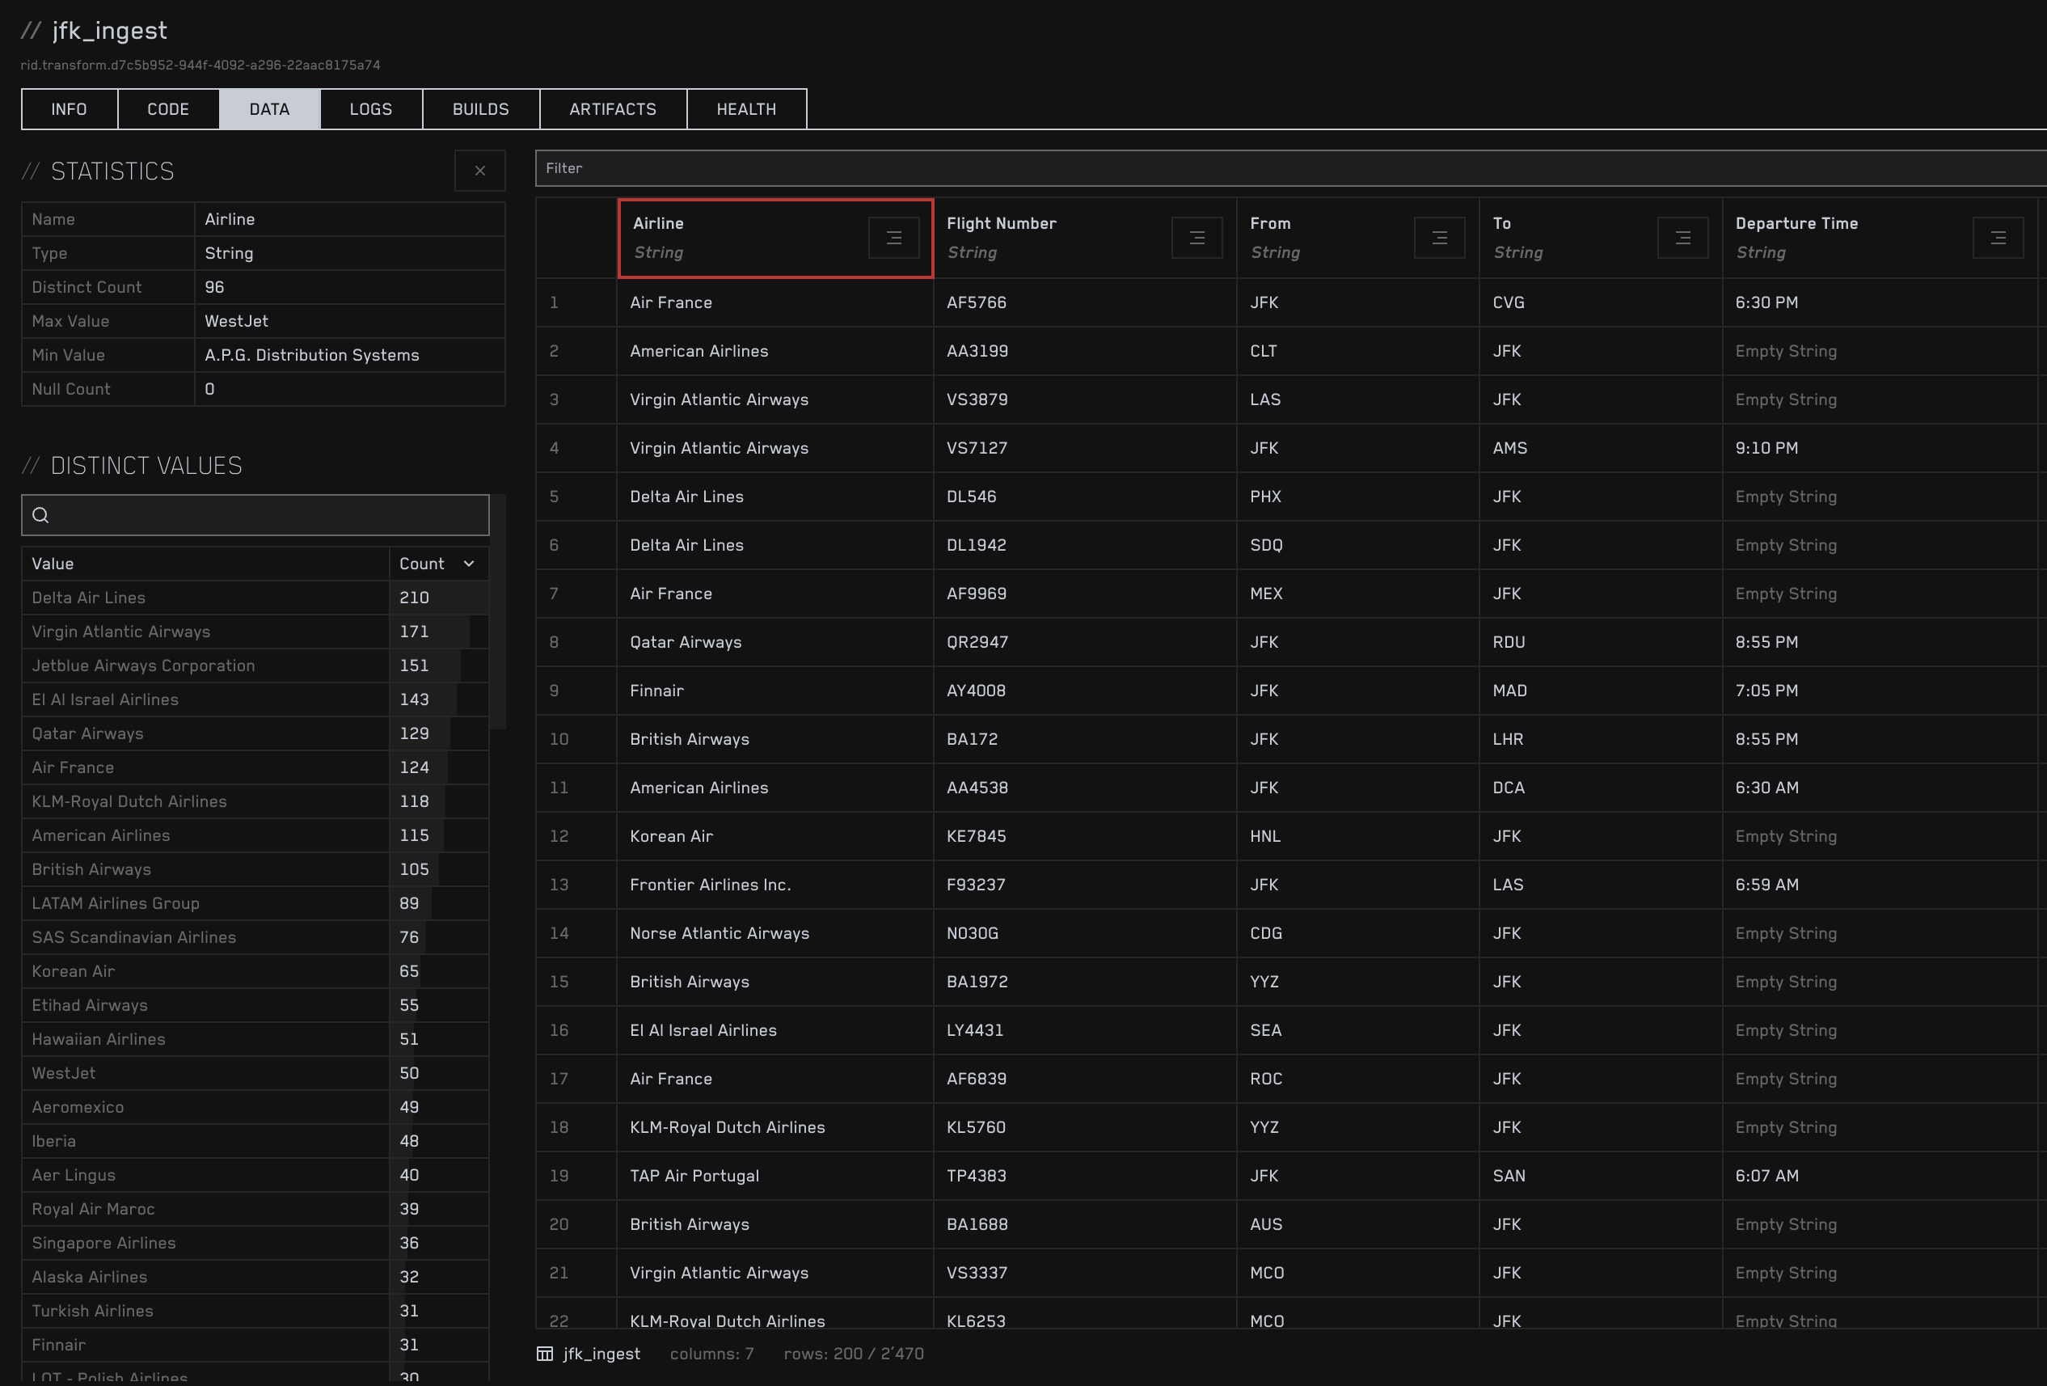Click flight number AF5766 cell
The image size is (2047, 1386).
click(1084, 302)
